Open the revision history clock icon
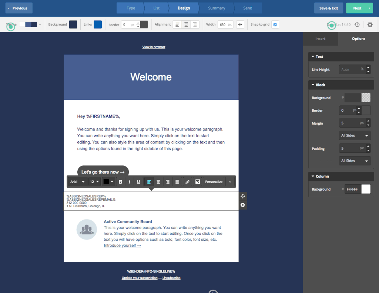Viewport: 379px width, 293px height. coord(357,24)
